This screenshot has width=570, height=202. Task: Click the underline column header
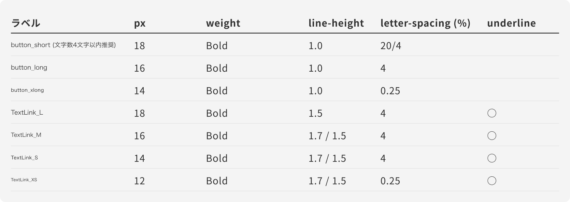(x=511, y=23)
